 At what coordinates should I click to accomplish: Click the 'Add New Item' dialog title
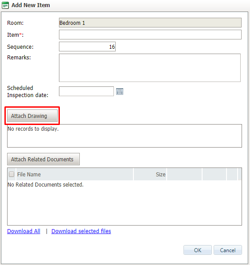[31, 5]
